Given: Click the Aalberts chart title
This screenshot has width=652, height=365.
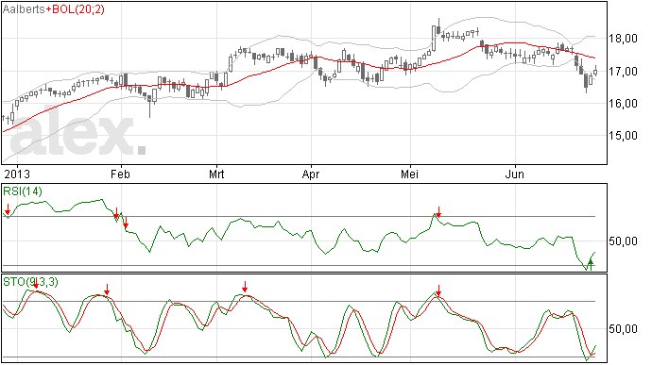Looking at the screenshot, I should pos(24,9).
